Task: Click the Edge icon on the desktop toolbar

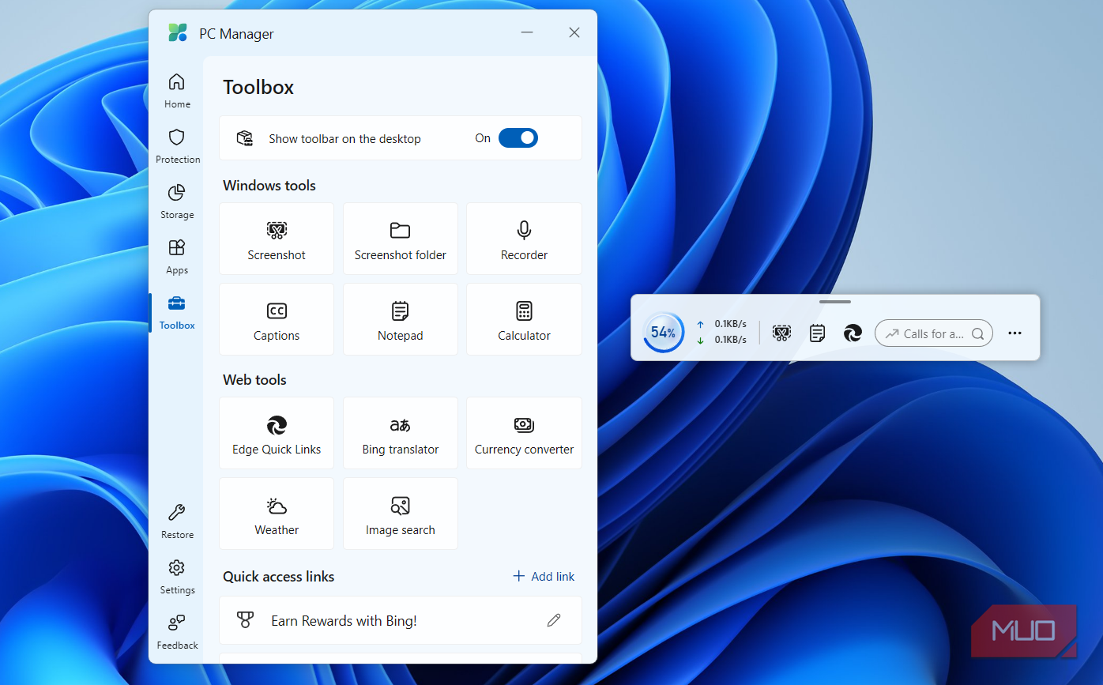Action: pyautogui.click(x=853, y=333)
